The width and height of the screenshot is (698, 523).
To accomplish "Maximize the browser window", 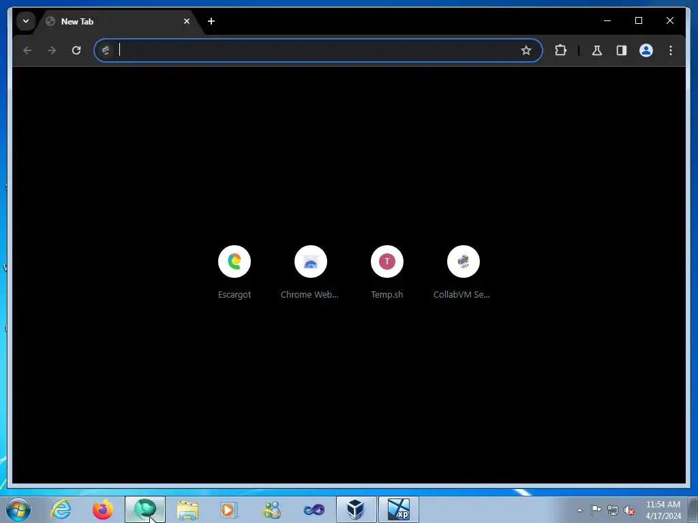I will pos(638,20).
